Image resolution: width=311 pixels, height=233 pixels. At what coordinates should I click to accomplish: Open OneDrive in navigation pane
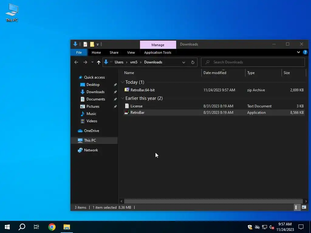point(91,131)
